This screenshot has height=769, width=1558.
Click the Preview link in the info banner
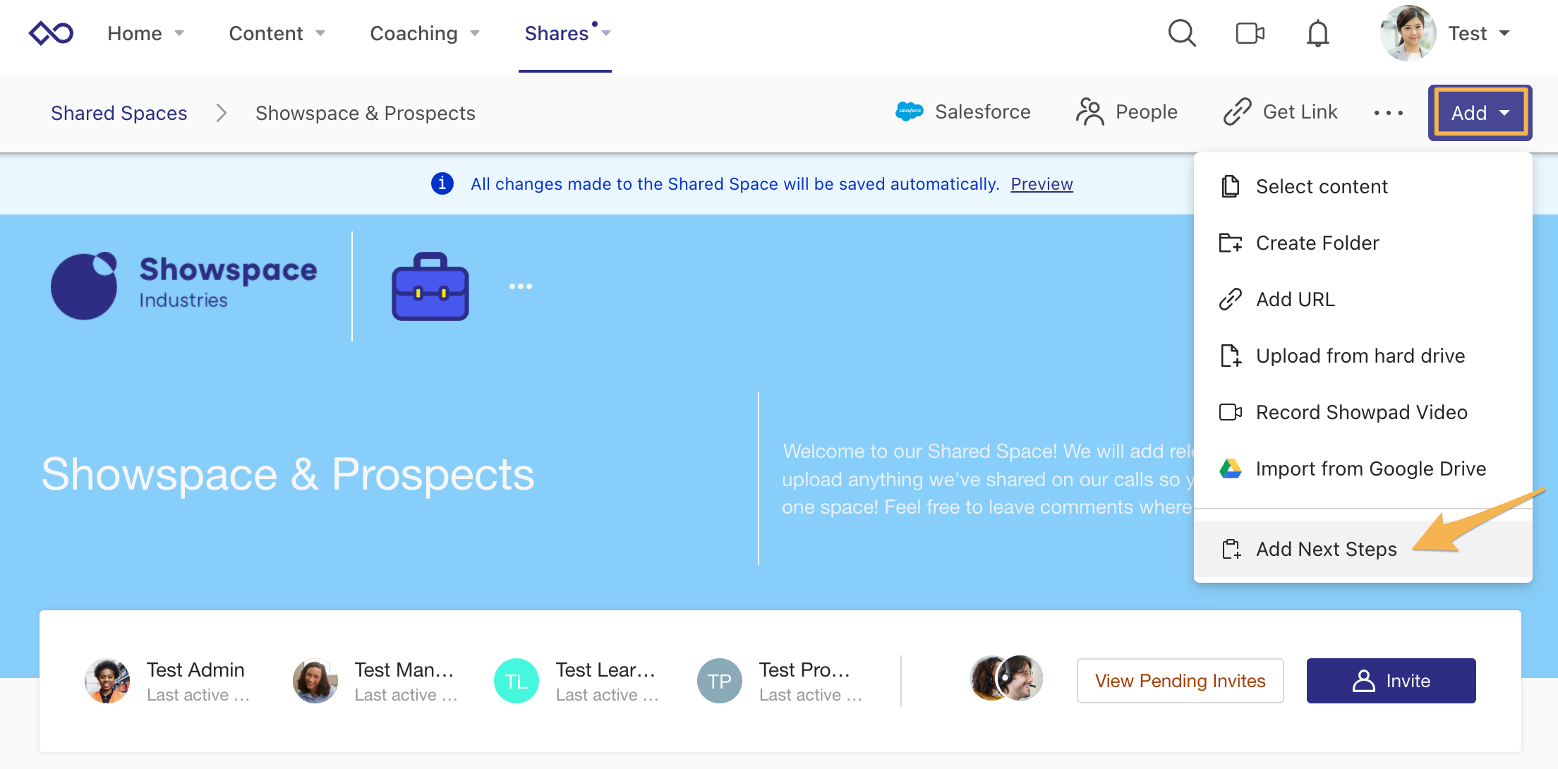pyautogui.click(x=1041, y=183)
